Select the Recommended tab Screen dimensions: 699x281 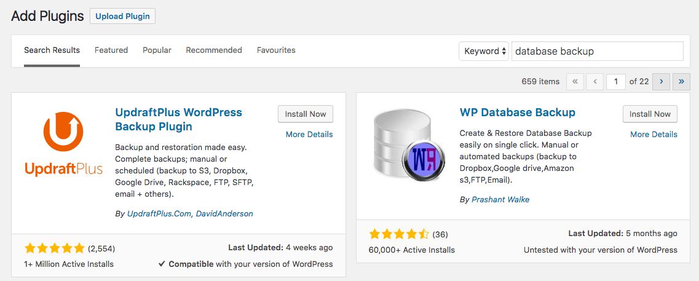[x=214, y=50]
